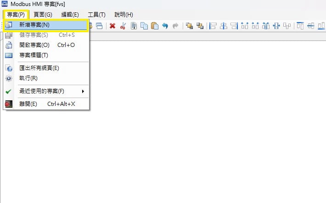Click the blue undo arrow icon
This screenshot has width=326, height=203.
165,26
